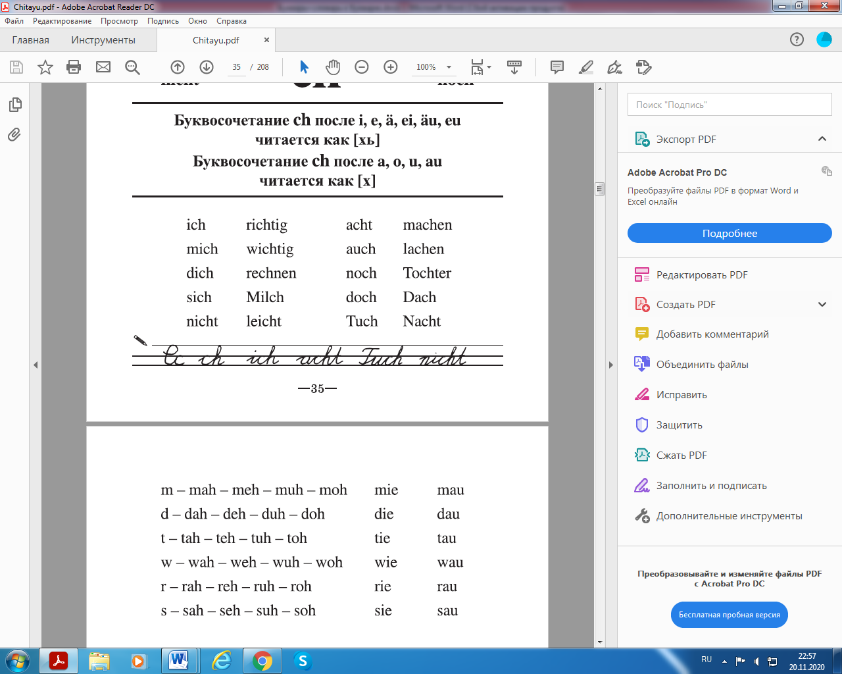Screen dimensions: 842x674
Task: Open Microsoft Word from taskbar
Action: (x=179, y=661)
